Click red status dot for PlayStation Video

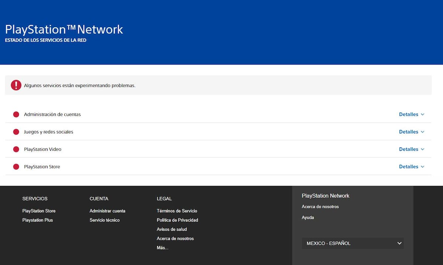(x=16, y=149)
